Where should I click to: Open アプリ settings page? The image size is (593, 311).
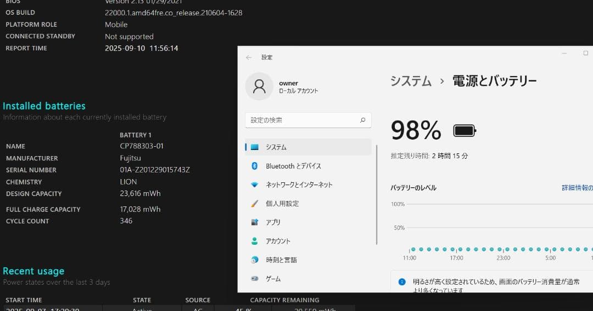pos(308,222)
